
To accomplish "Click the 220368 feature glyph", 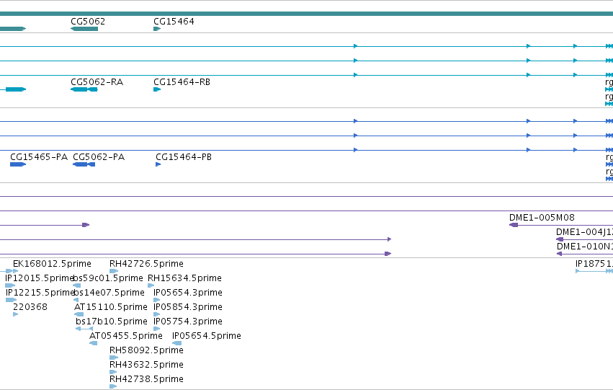I will [16, 314].
